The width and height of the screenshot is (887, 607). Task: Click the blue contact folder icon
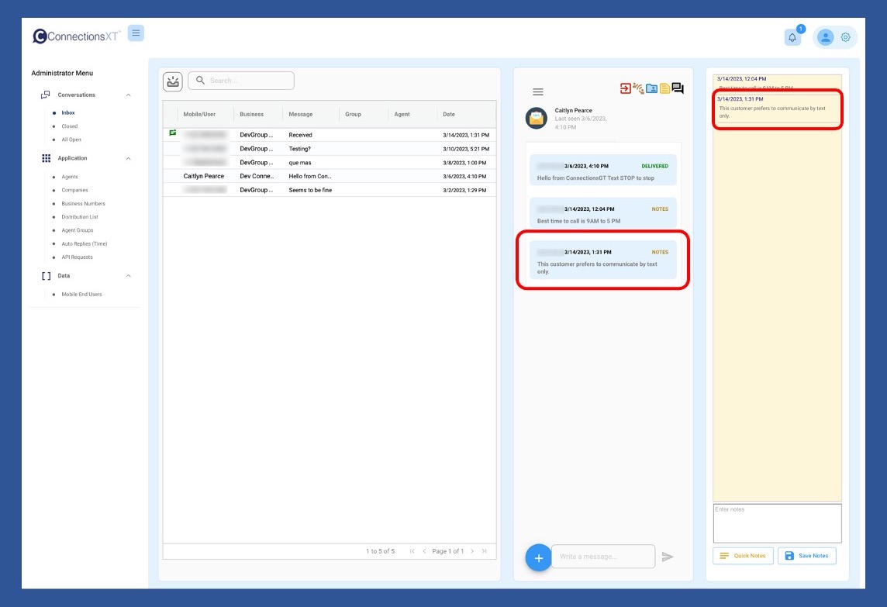(652, 88)
